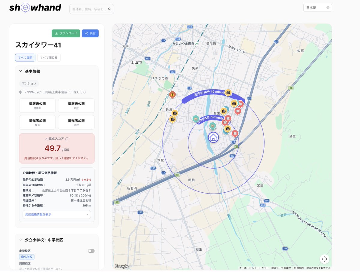Click the 戸数 info card

tap(76, 105)
